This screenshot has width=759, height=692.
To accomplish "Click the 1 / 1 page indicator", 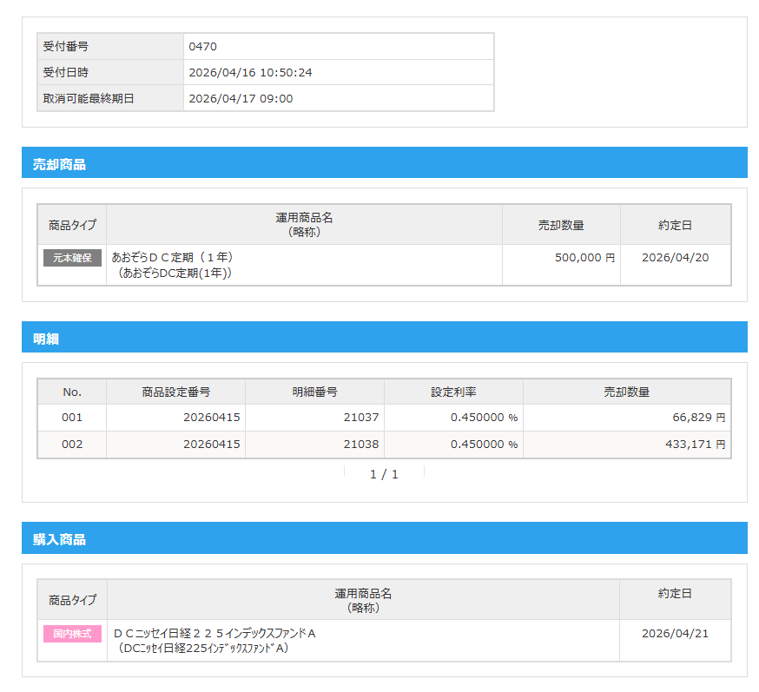I will 384,474.
